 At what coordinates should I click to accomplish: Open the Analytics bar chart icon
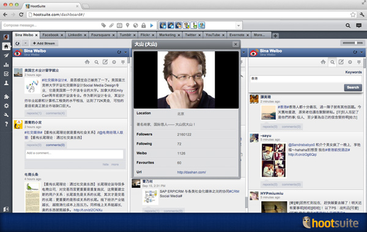6,65
